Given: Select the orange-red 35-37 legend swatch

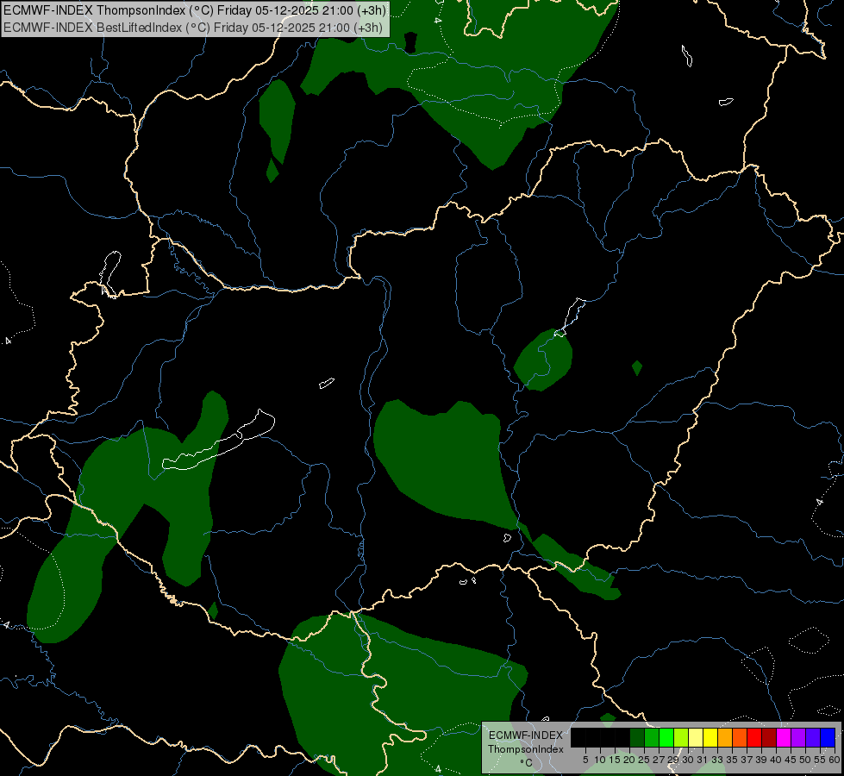Looking at the screenshot, I should [x=740, y=738].
